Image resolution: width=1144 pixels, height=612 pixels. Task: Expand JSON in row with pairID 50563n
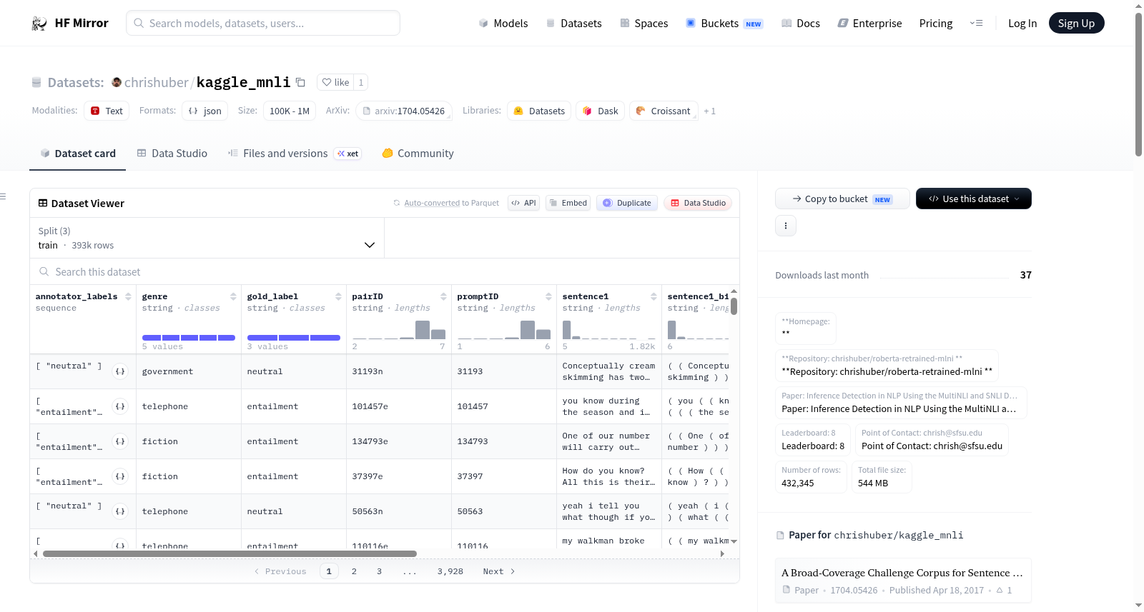tap(120, 511)
